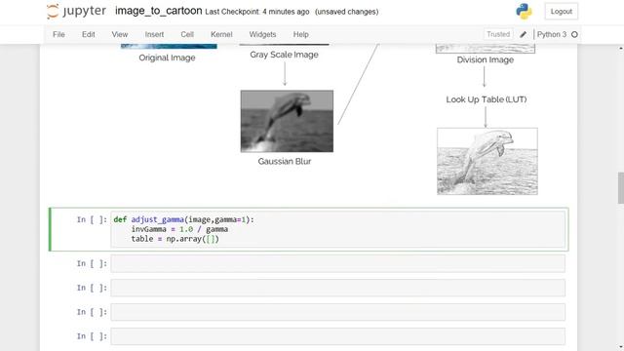This screenshot has width=624, height=351.
Task: Click the Last Checkpoint status text
Action: 257,12
